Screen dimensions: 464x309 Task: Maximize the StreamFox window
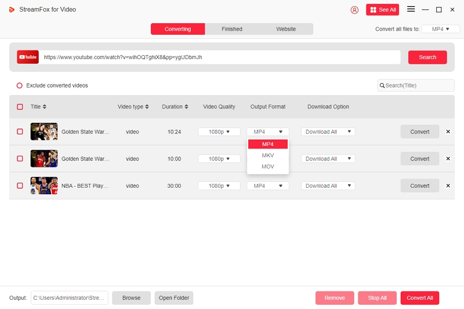click(439, 10)
